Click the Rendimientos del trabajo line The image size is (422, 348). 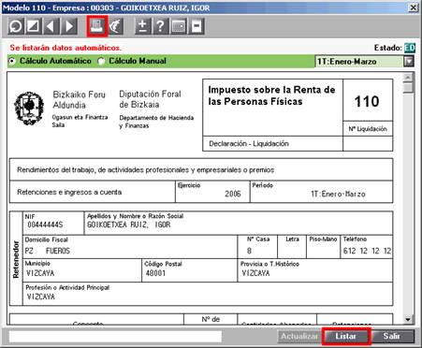(145, 169)
